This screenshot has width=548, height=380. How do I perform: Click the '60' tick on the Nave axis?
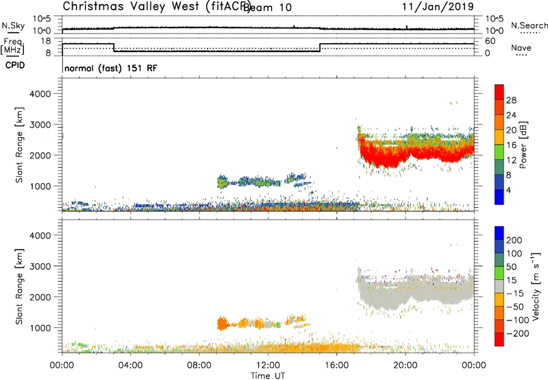[490, 41]
